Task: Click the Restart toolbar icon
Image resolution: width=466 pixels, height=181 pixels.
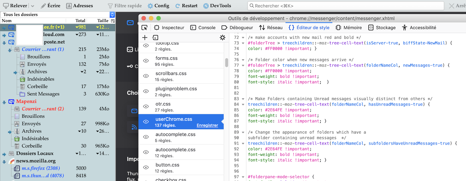Action: coord(178,6)
